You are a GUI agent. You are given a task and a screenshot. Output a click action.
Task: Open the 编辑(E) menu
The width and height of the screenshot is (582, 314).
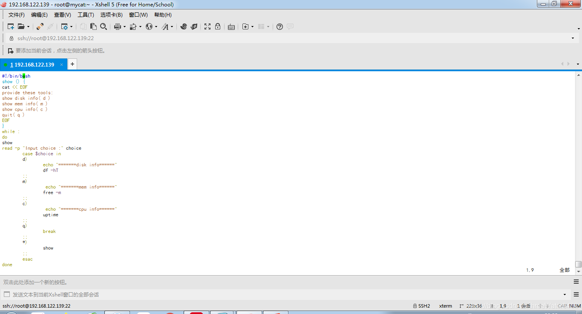40,15
